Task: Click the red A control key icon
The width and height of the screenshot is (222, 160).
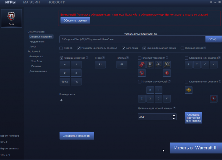Action: tap(142, 73)
